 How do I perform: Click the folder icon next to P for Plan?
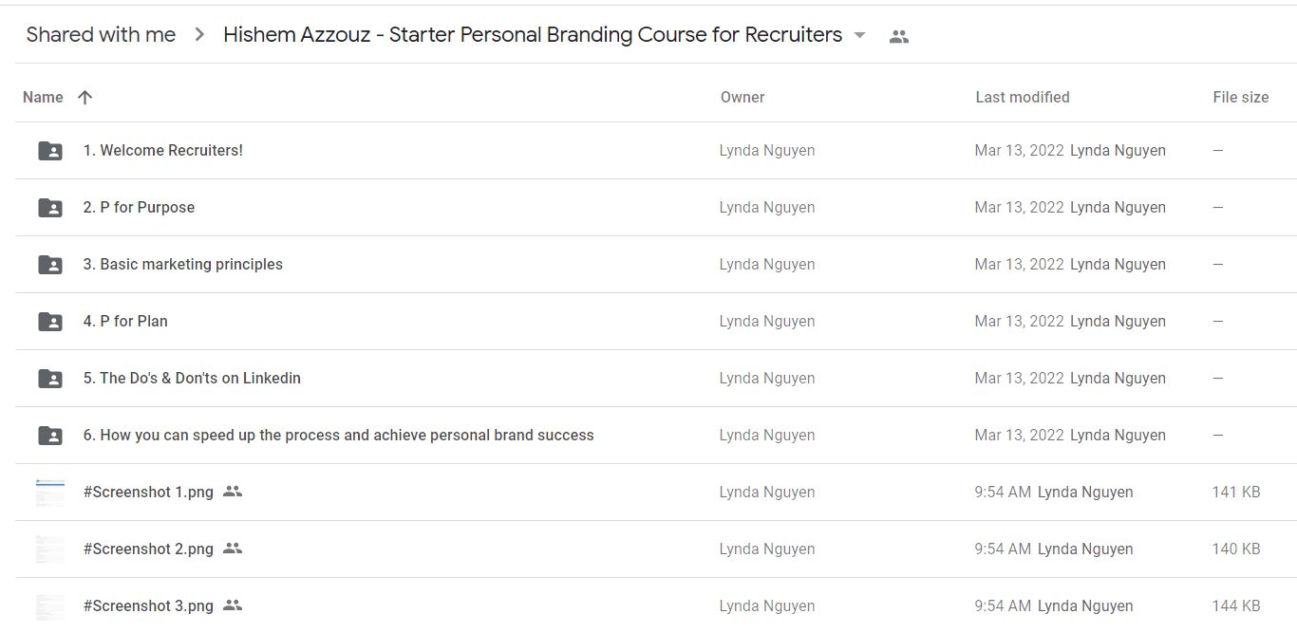(x=50, y=321)
